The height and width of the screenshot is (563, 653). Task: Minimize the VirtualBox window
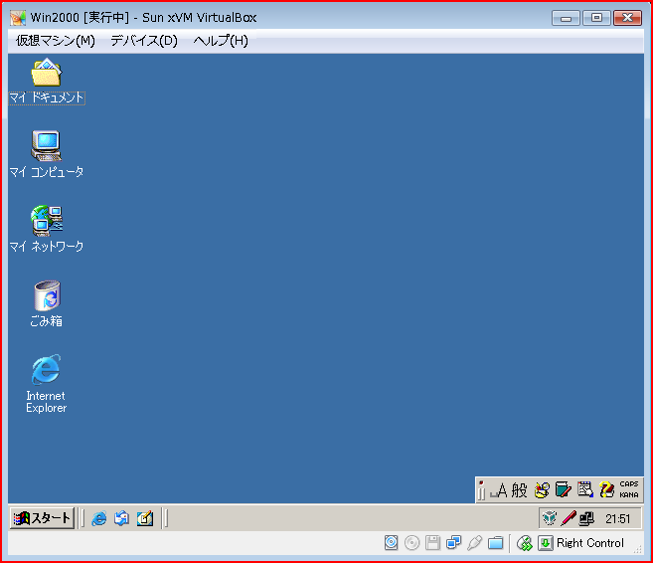coord(566,18)
